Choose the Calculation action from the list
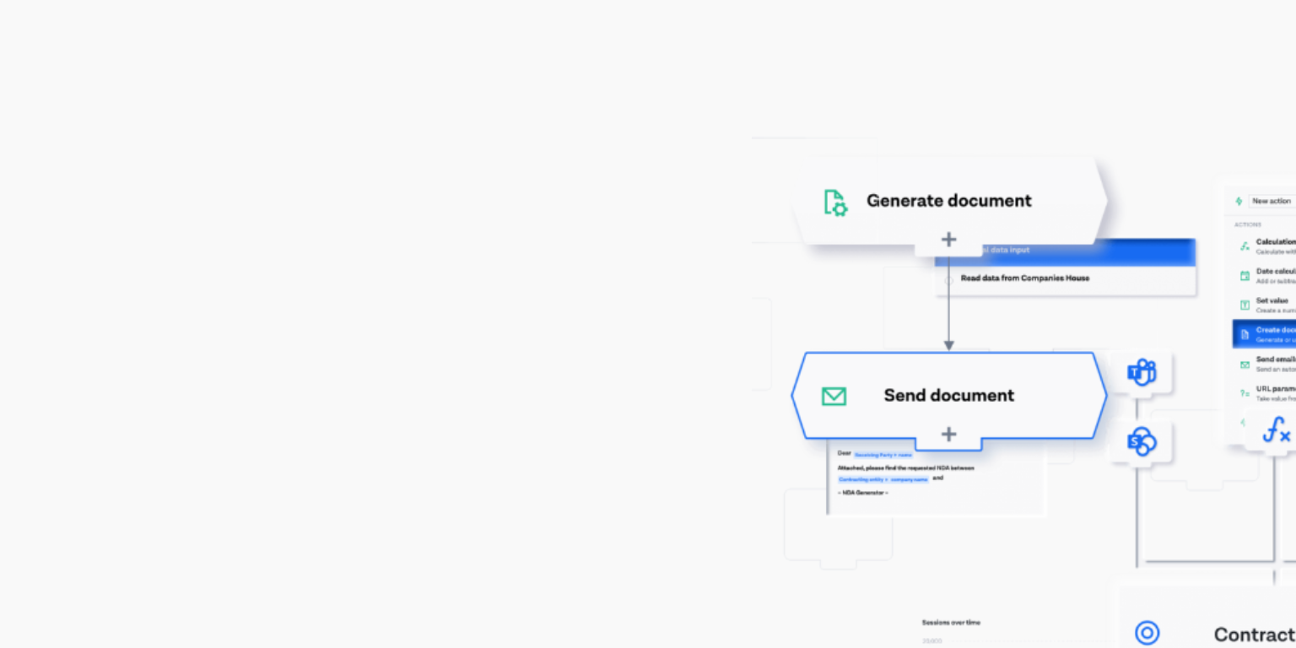This screenshot has width=1296, height=648. 1272,246
